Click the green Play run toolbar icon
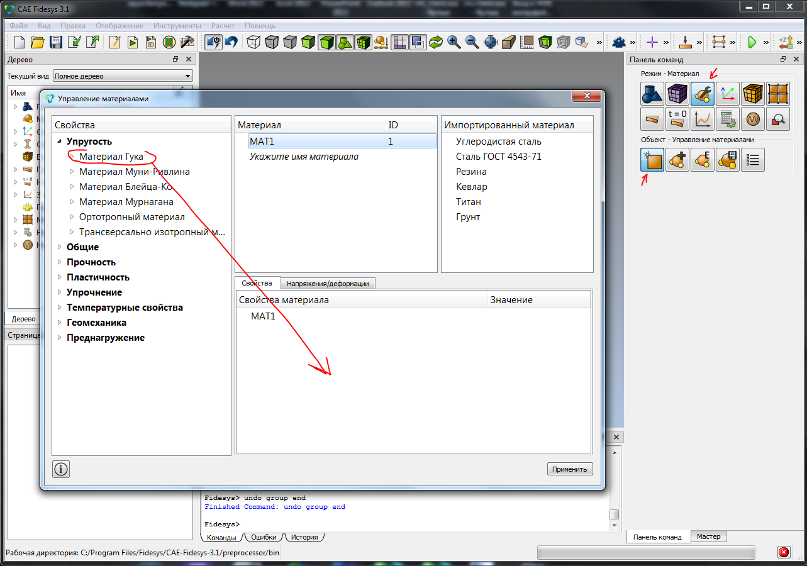The width and height of the screenshot is (807, 566). pyautogui.click(x=752, y=43)
